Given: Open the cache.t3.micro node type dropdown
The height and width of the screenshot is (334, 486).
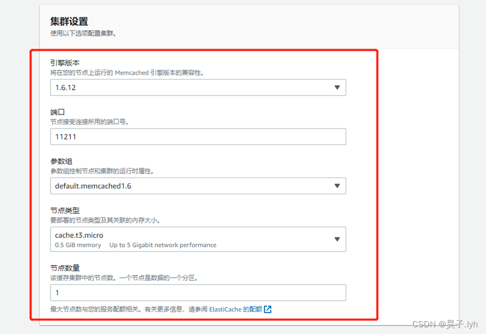Looking at the screenshot, I should (x=198, y=239).
